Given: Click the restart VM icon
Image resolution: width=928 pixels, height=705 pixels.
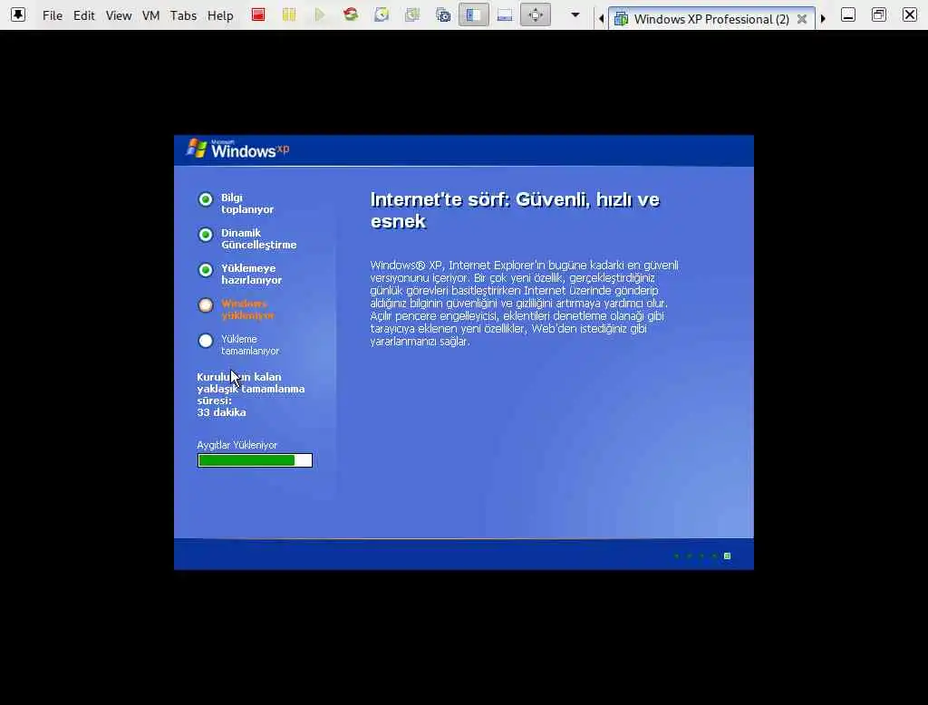Looking at the screenshot, I should pos(351,14).
